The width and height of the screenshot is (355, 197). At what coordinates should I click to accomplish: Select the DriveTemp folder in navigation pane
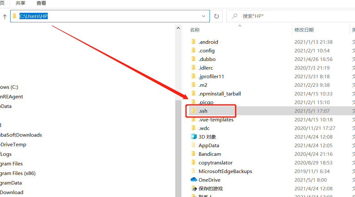(x=13, y=144)
